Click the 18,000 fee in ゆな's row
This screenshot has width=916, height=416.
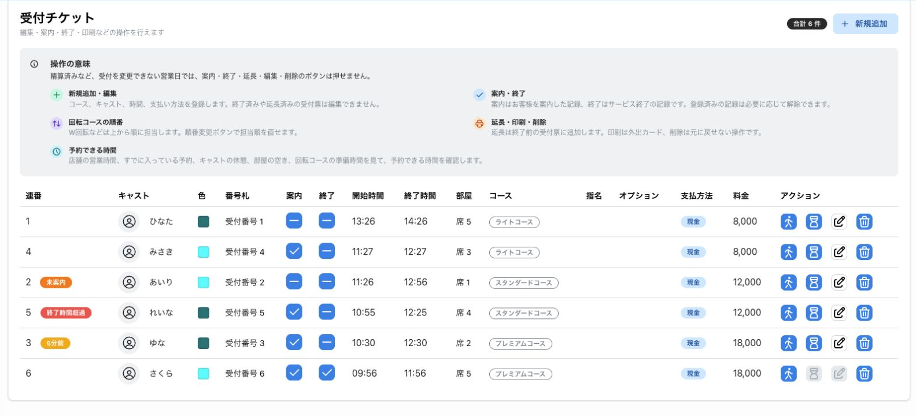[747, 343]
